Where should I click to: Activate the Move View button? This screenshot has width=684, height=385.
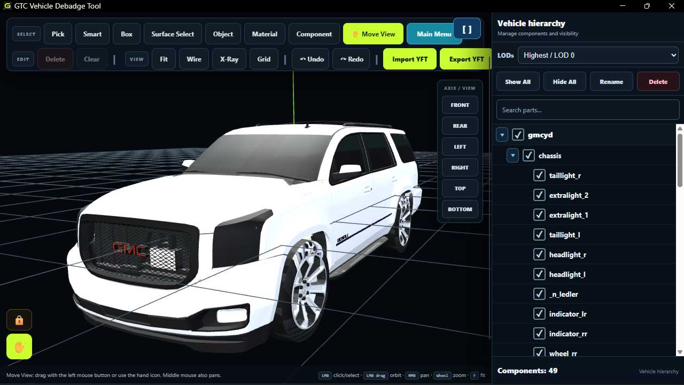point(374,34)
